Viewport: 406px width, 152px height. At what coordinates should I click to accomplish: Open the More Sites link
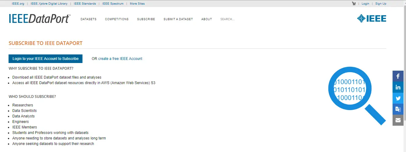137,4
